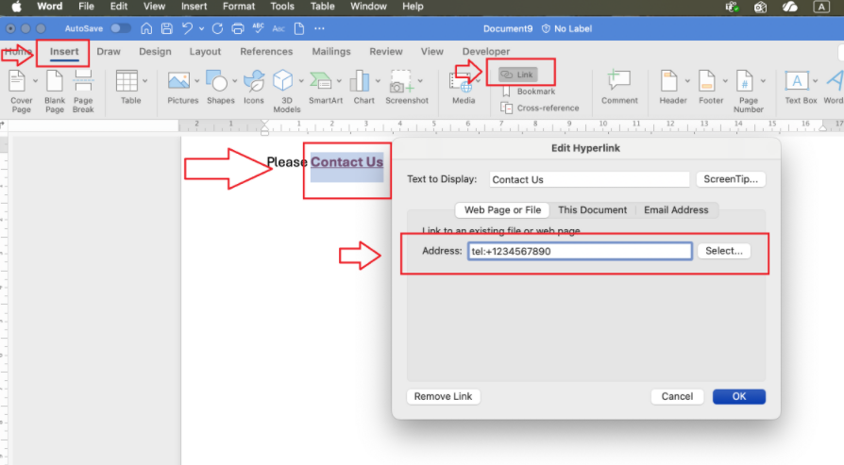This screenshot has width=844, height=465.
Task: Click the Address field containing tel:+1234567890
Action: tap(580, 251)
